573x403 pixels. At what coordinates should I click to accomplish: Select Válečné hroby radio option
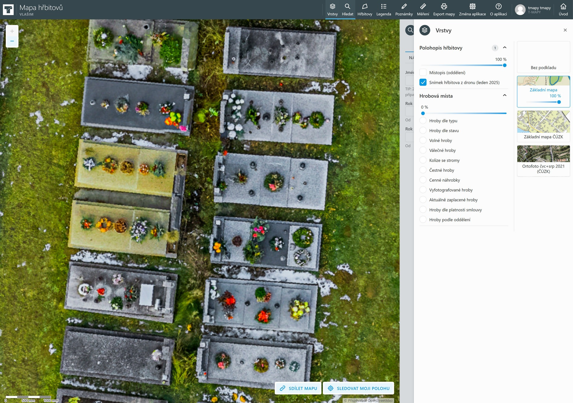(x=423, y=150)
